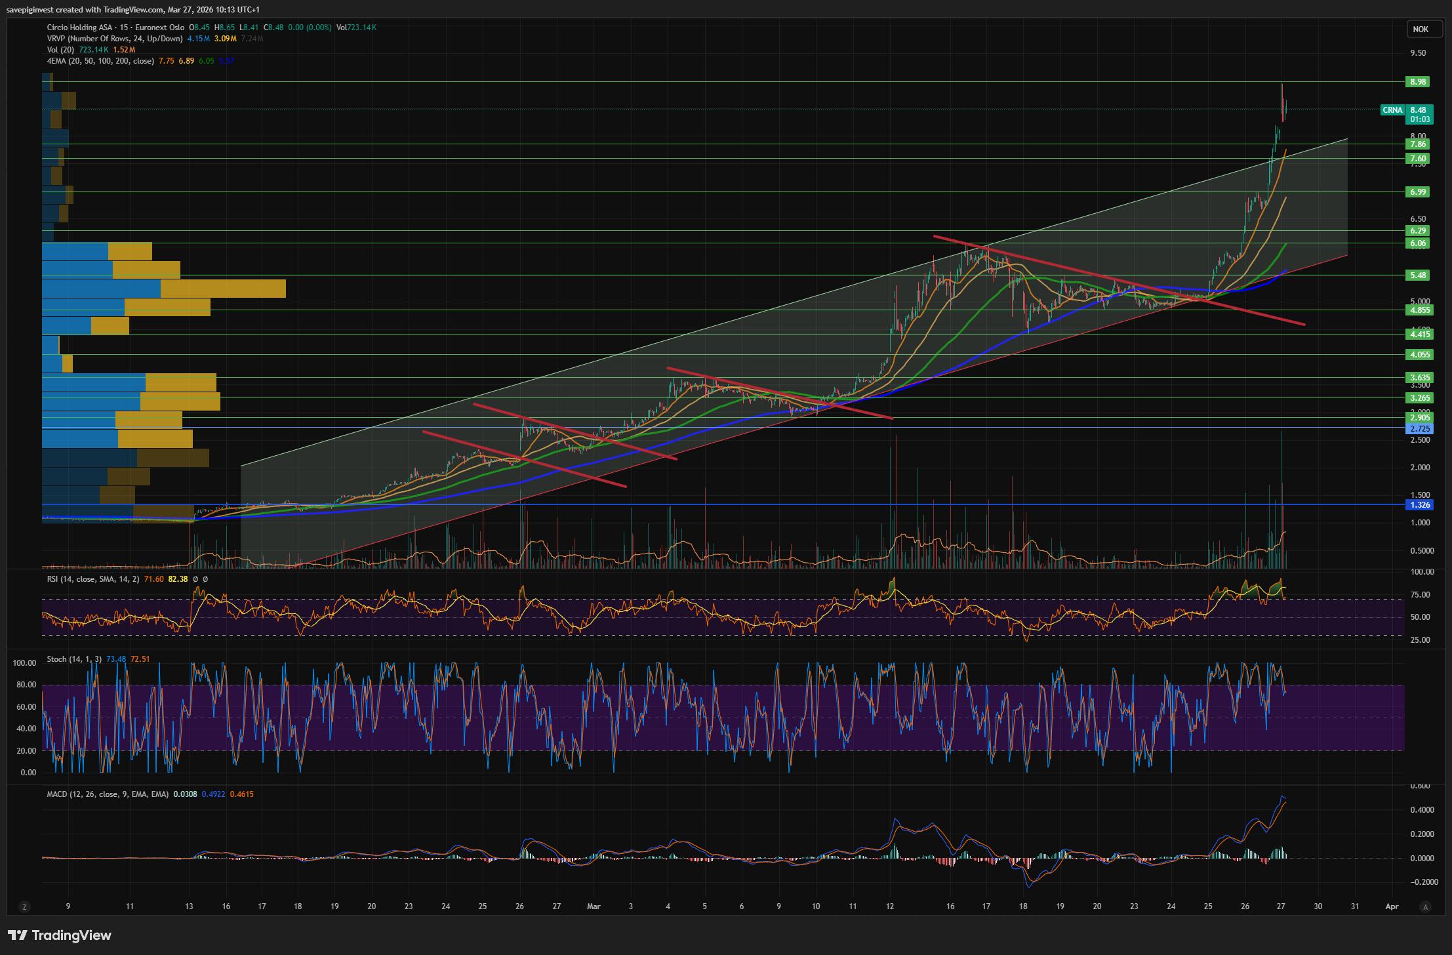Click the A auto-scale icon at bottom-right
Image resolution: width=1452 pixels, height=955 pixels.
[1424, 907]
